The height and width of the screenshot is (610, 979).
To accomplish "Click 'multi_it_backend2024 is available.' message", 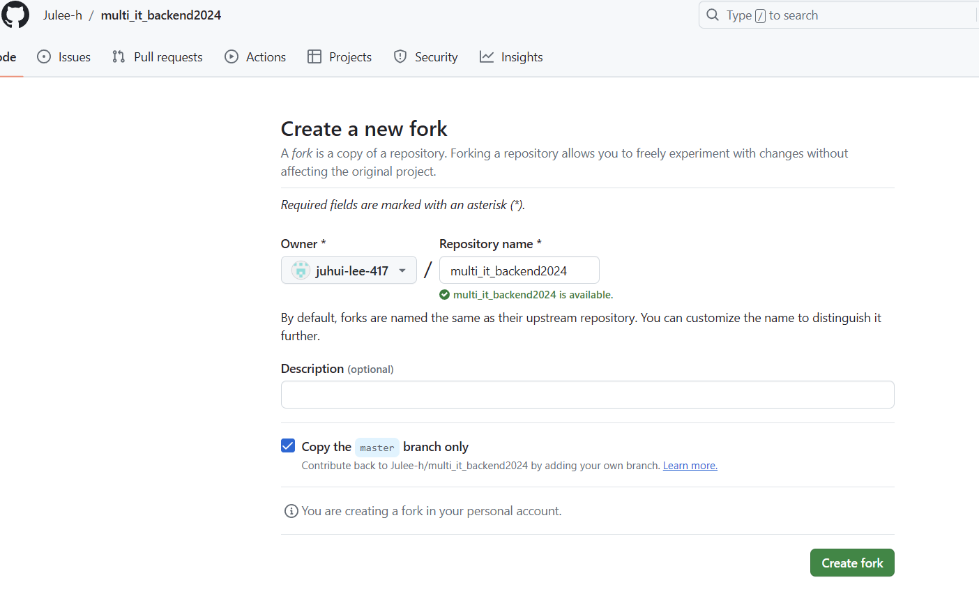I will [x=533, y=295].
